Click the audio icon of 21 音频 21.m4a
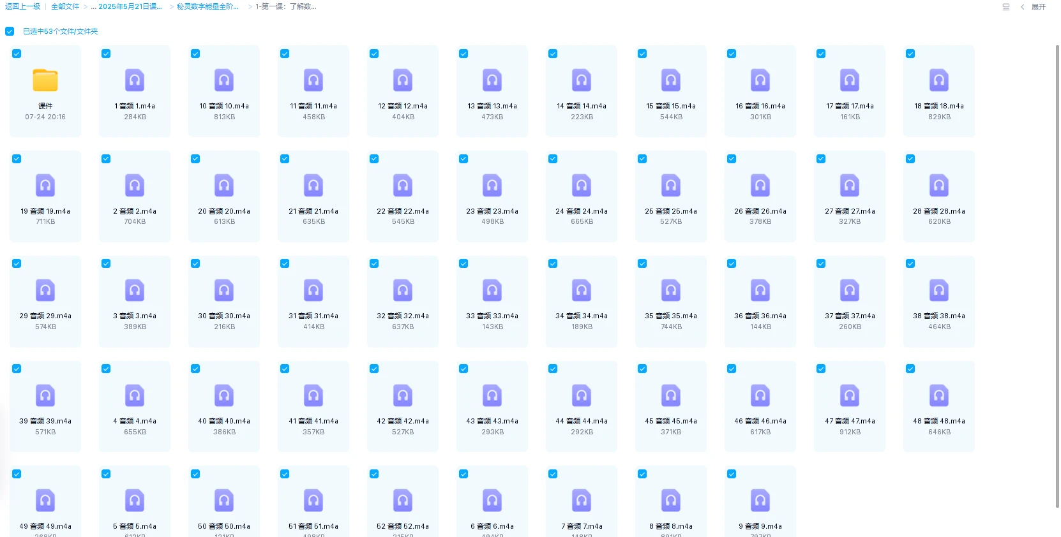 pyautogui.click(x=313, y=186)
